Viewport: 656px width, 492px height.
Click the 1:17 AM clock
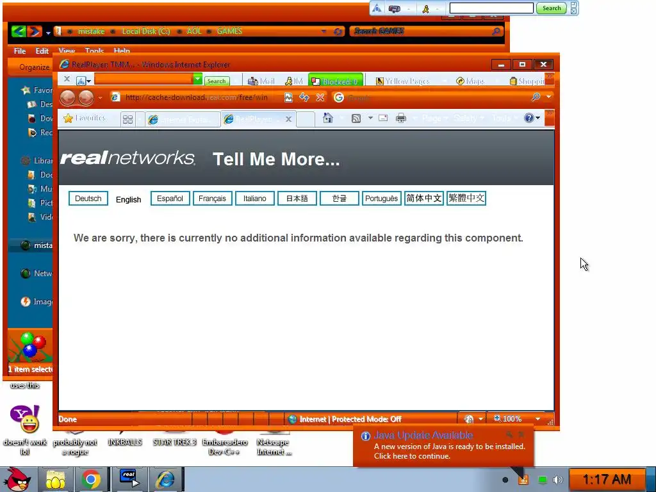point(607,479)
